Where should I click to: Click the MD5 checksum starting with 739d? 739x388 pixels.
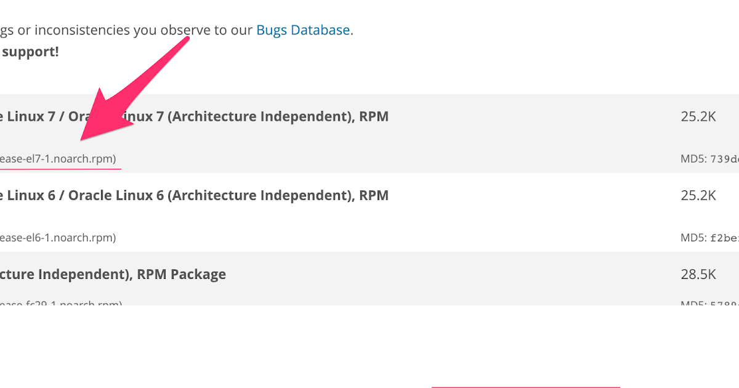(x=724, y=159)
